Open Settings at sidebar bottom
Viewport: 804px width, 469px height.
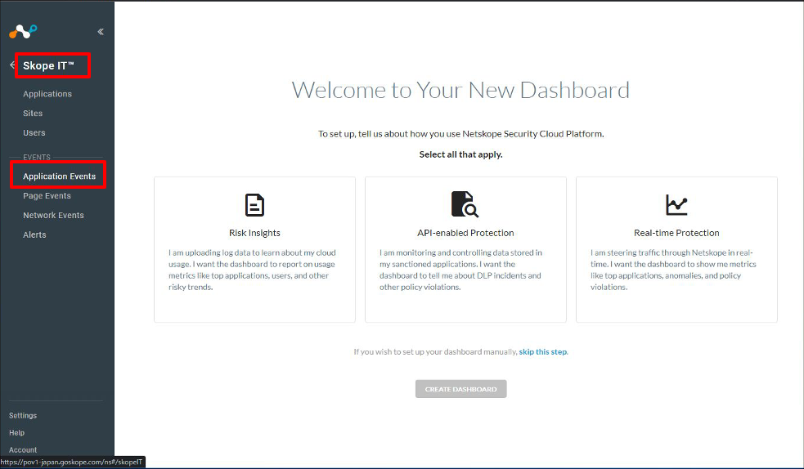23,415
